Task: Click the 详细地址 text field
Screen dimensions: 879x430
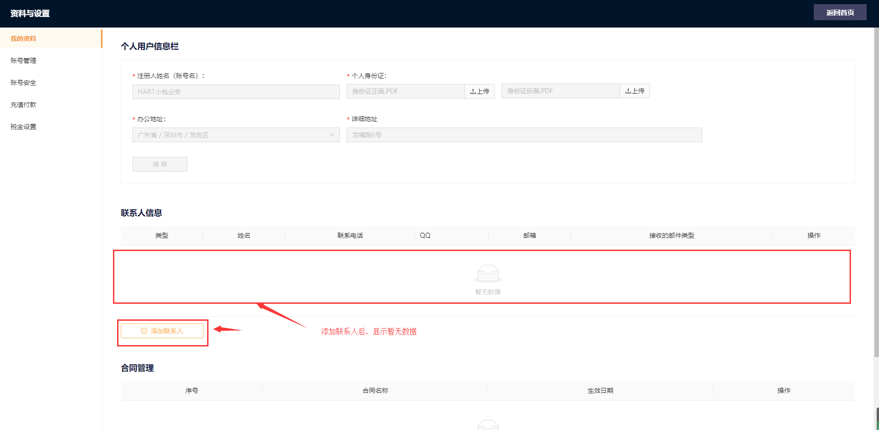Action: pyautogui.click(x=524, y=135)
